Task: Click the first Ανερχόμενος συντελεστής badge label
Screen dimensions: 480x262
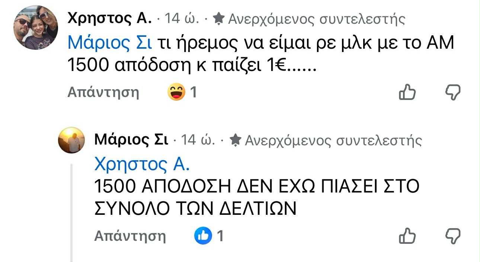Action: click(316, 19)
